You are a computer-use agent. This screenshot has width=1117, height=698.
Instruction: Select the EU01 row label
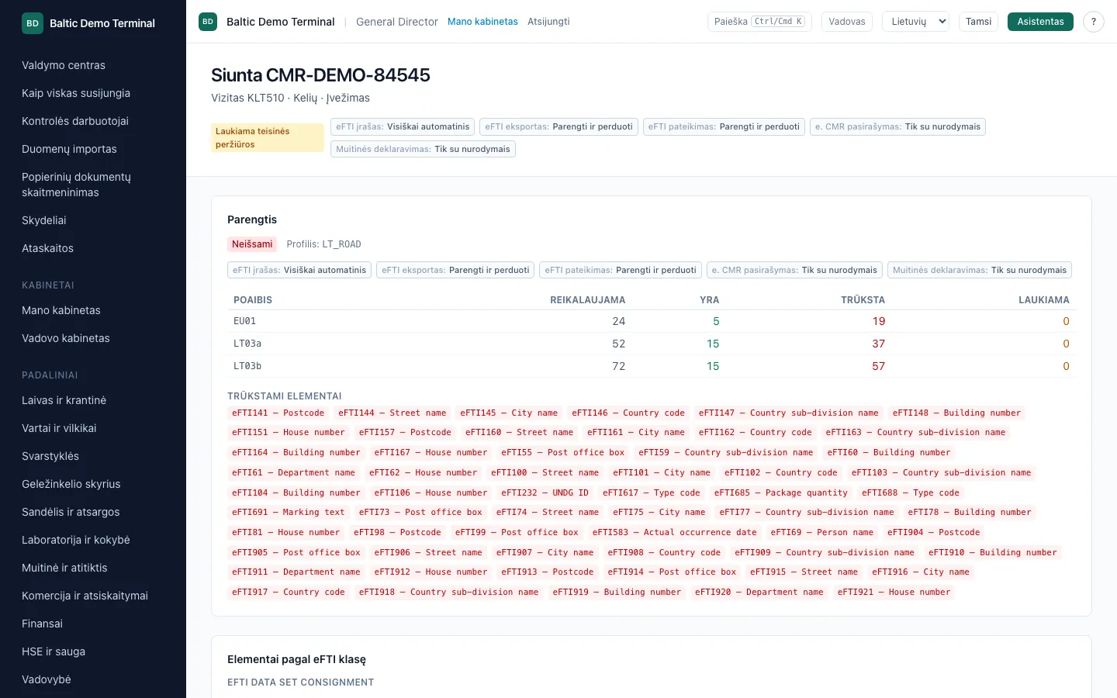click(x=244, y=321)
